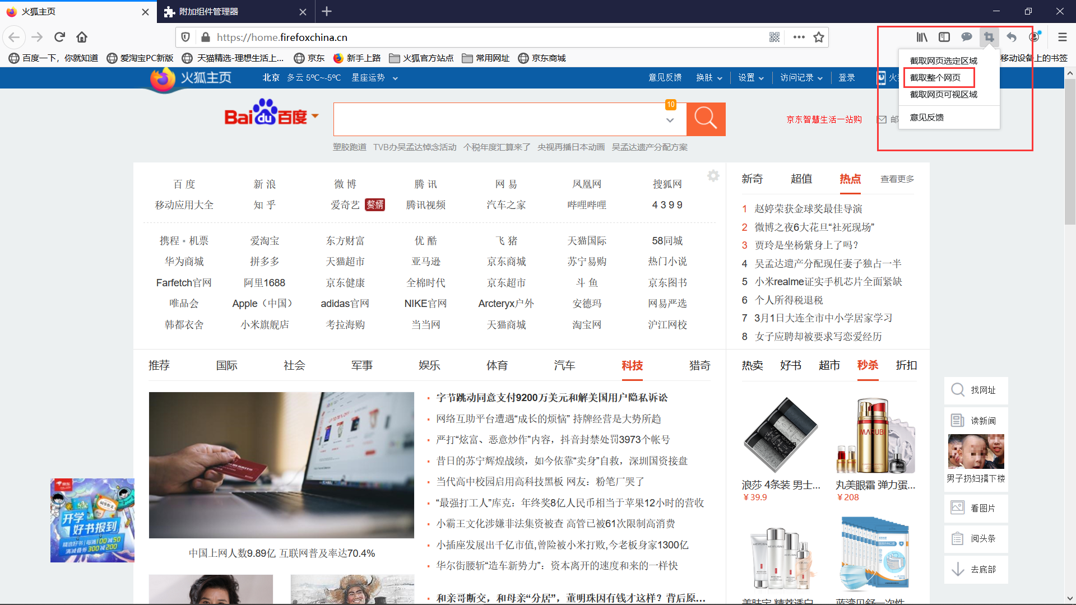Image resolution: width=1076 pixels, height=605 pixels.
Task: Select the 超值 tab
Action: (x=801, y=179)
